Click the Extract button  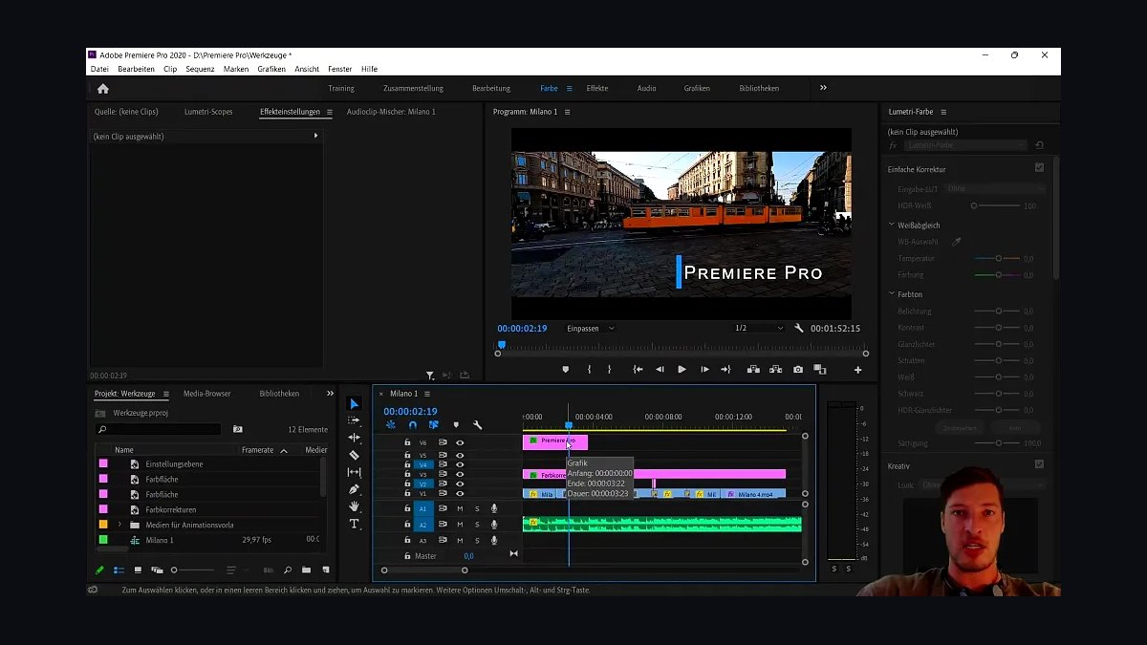tap(775, 370)
